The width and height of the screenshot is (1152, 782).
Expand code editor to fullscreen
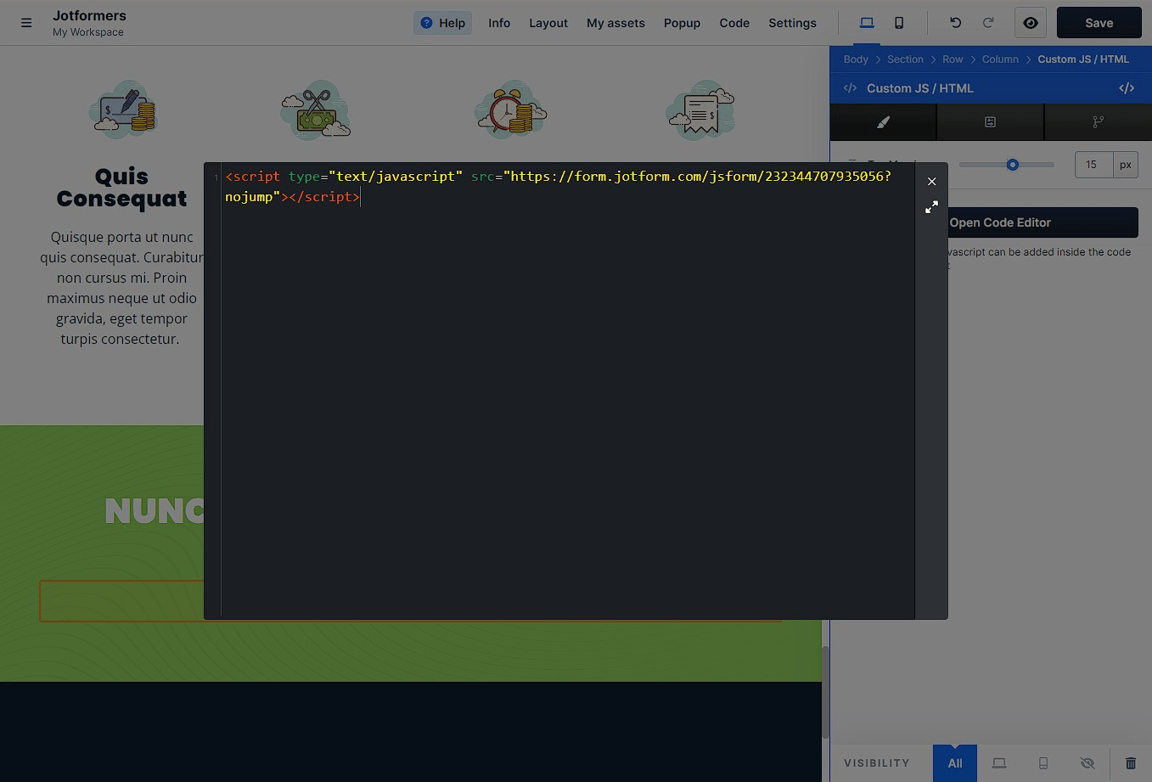(931, 207)
